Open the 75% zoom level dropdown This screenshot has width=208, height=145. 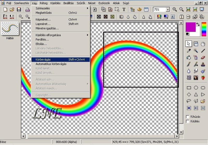[168, 10]
